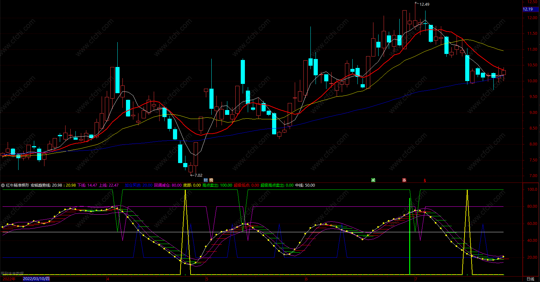The image size is (540, 282).
Task: Click the 宏铭趋势线: 20.98 value label
Action: click(46, 185)
